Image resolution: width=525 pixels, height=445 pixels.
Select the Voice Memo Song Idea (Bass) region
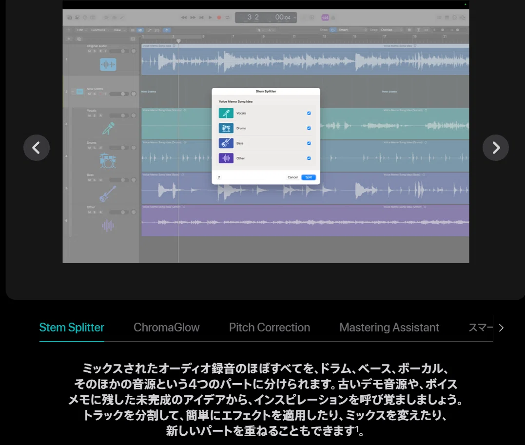tap(305, 189)
